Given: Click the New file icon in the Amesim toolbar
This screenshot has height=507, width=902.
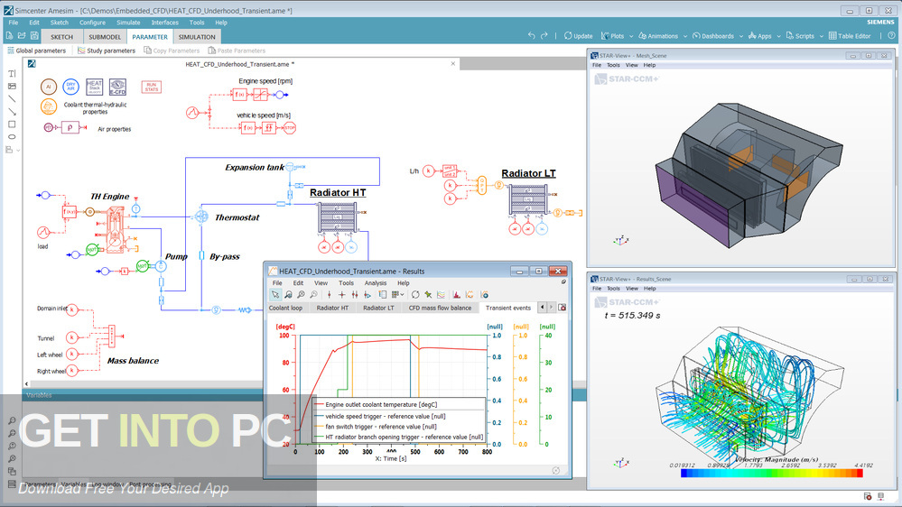Looking at the screenshot, I should pyautogui.click(x=9, y=36).
